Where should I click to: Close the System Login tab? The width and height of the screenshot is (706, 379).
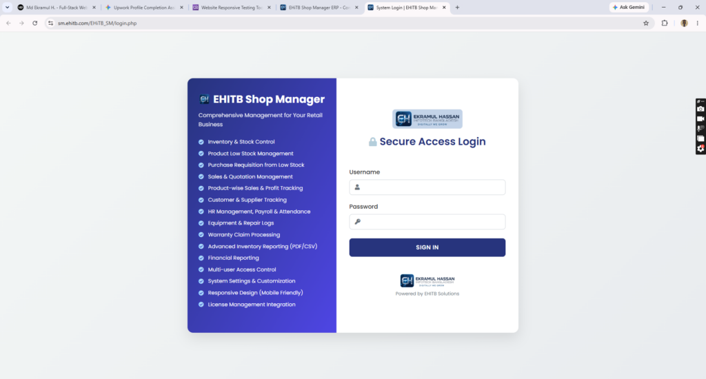point(444,8)
